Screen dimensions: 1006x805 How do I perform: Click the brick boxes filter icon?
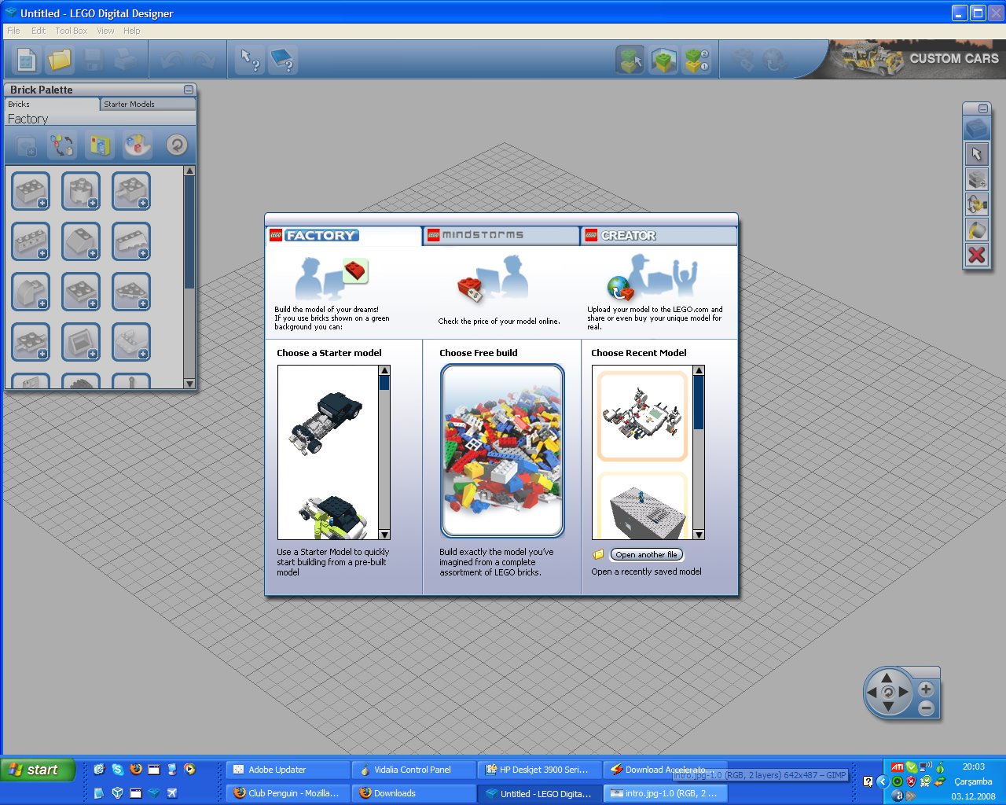click(x=100, y=145)
